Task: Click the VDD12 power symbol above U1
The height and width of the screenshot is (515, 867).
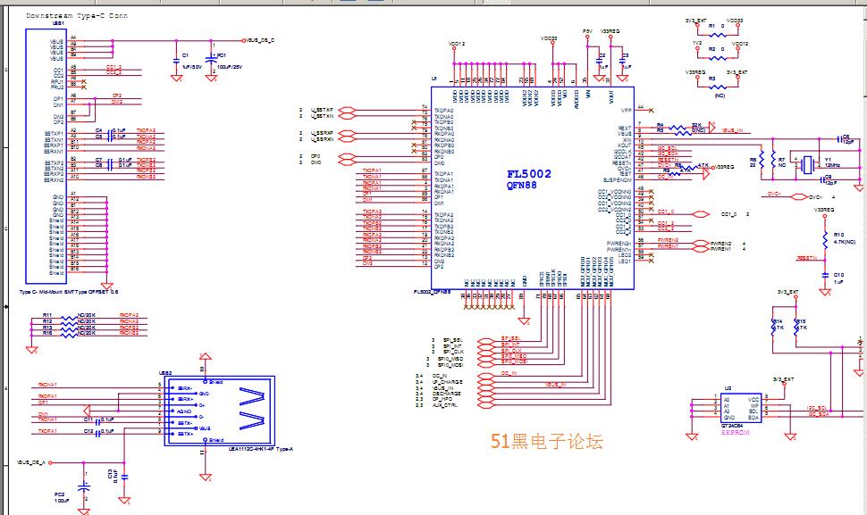Action: [455, 46]
